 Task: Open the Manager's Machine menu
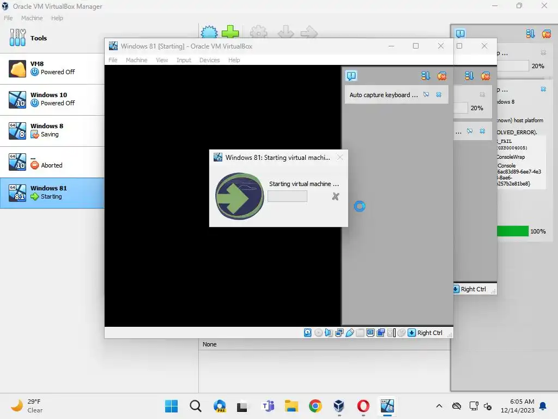click(32, 18)
